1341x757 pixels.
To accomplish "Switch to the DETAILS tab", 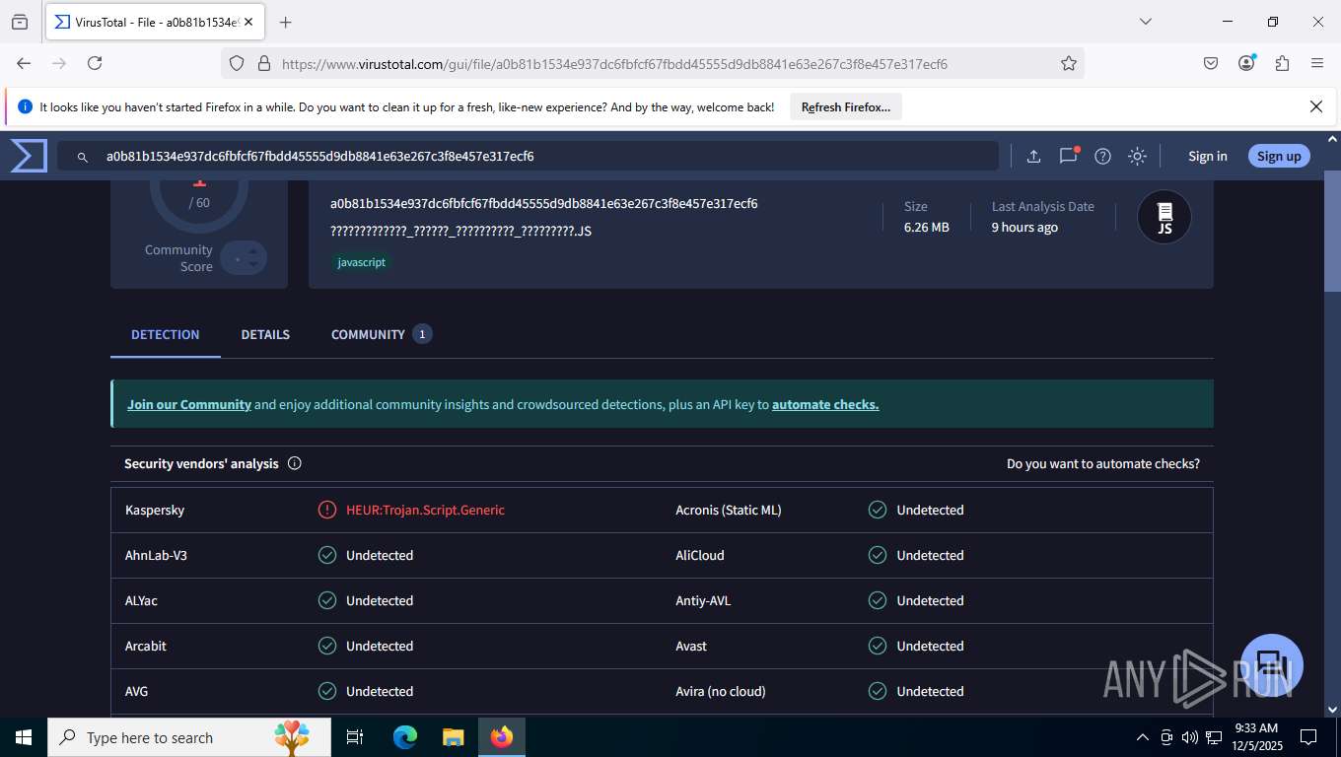I will click(x=265, y=334).
